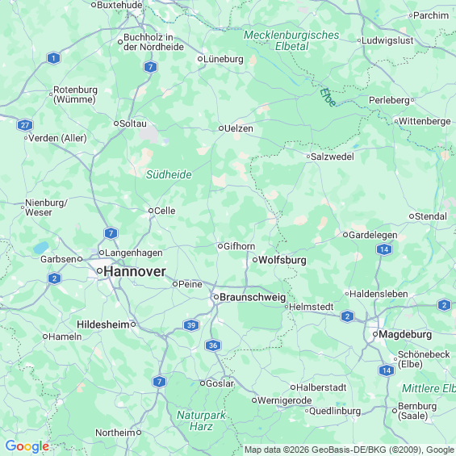This screenshot has height=456, width=456.
Task: Click the Mecklenburgisches Elbetal label
Action: pyautogui.click(x=291, y=40)
